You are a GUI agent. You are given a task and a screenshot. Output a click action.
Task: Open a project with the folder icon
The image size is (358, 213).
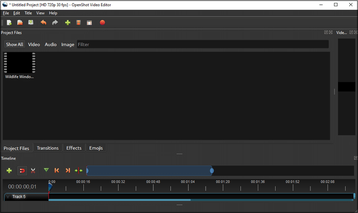(x=20, y=22)
